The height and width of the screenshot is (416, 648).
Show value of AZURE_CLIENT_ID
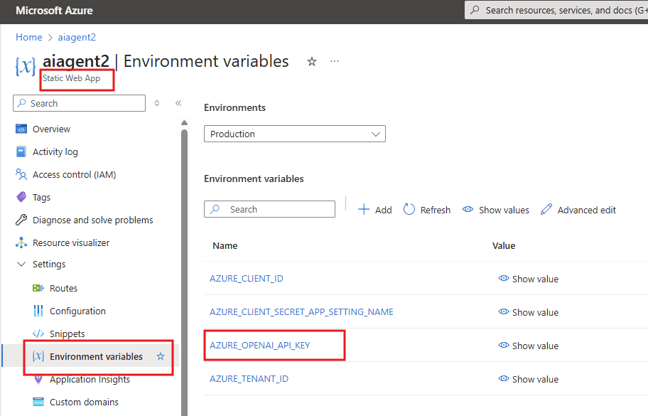(x=529, y=279)
